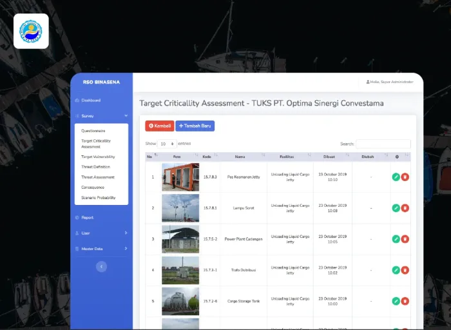This screenshot has height=330, width=451.
Task: Sort table by Fasilitas column
Action: pos(290,157)
